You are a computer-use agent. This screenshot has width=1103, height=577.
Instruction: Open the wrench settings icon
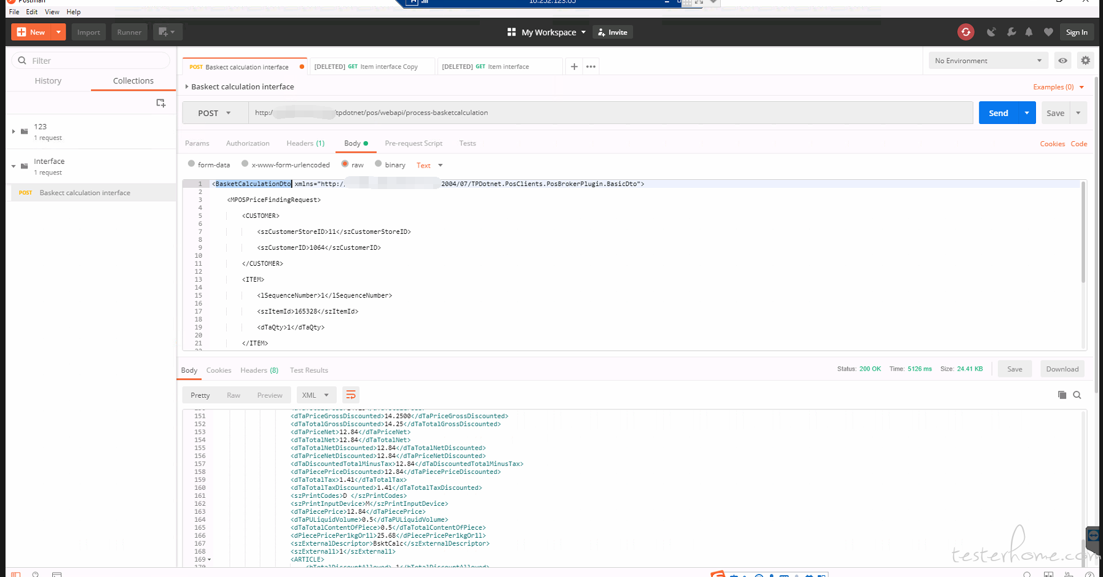[x=1011, y=32]
